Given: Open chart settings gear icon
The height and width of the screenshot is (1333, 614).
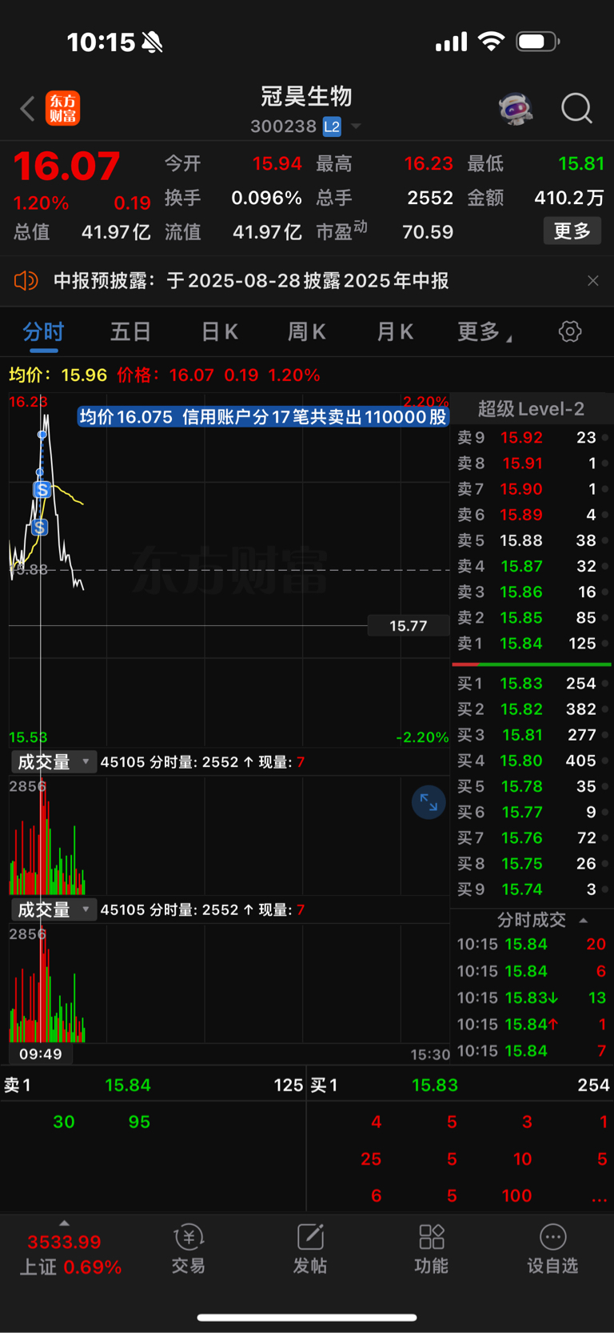Looking at the screenshot, I should [x=570, y=331].
